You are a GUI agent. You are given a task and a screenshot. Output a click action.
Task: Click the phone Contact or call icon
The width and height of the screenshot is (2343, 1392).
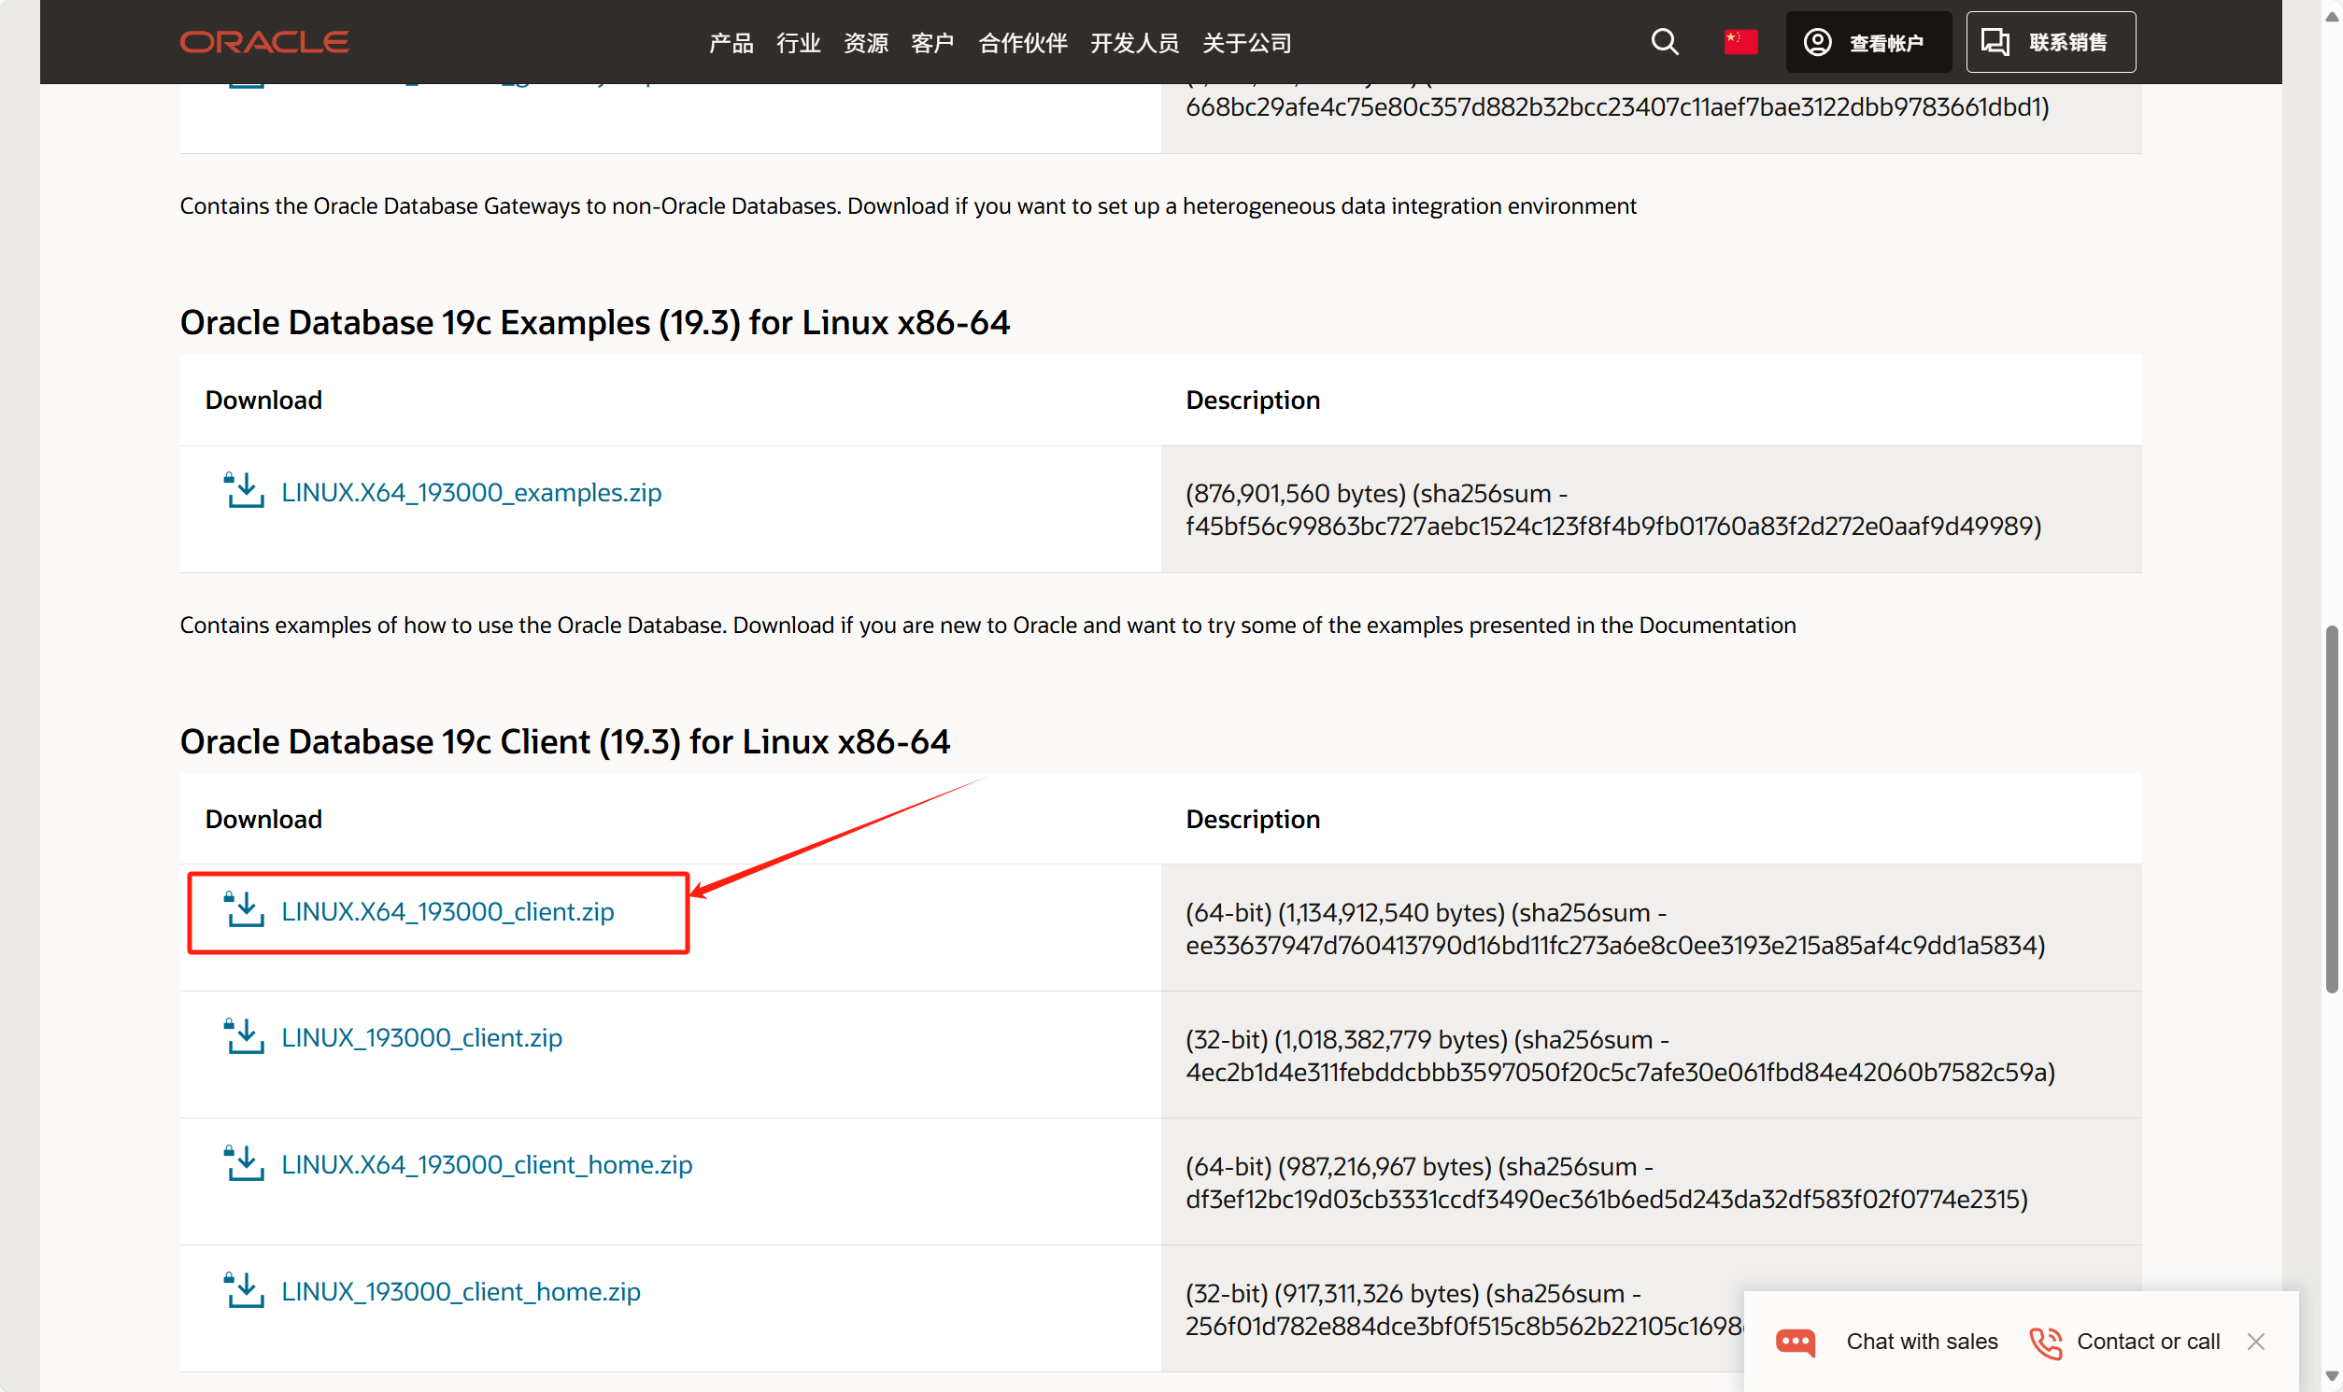click(2045, 1342)
